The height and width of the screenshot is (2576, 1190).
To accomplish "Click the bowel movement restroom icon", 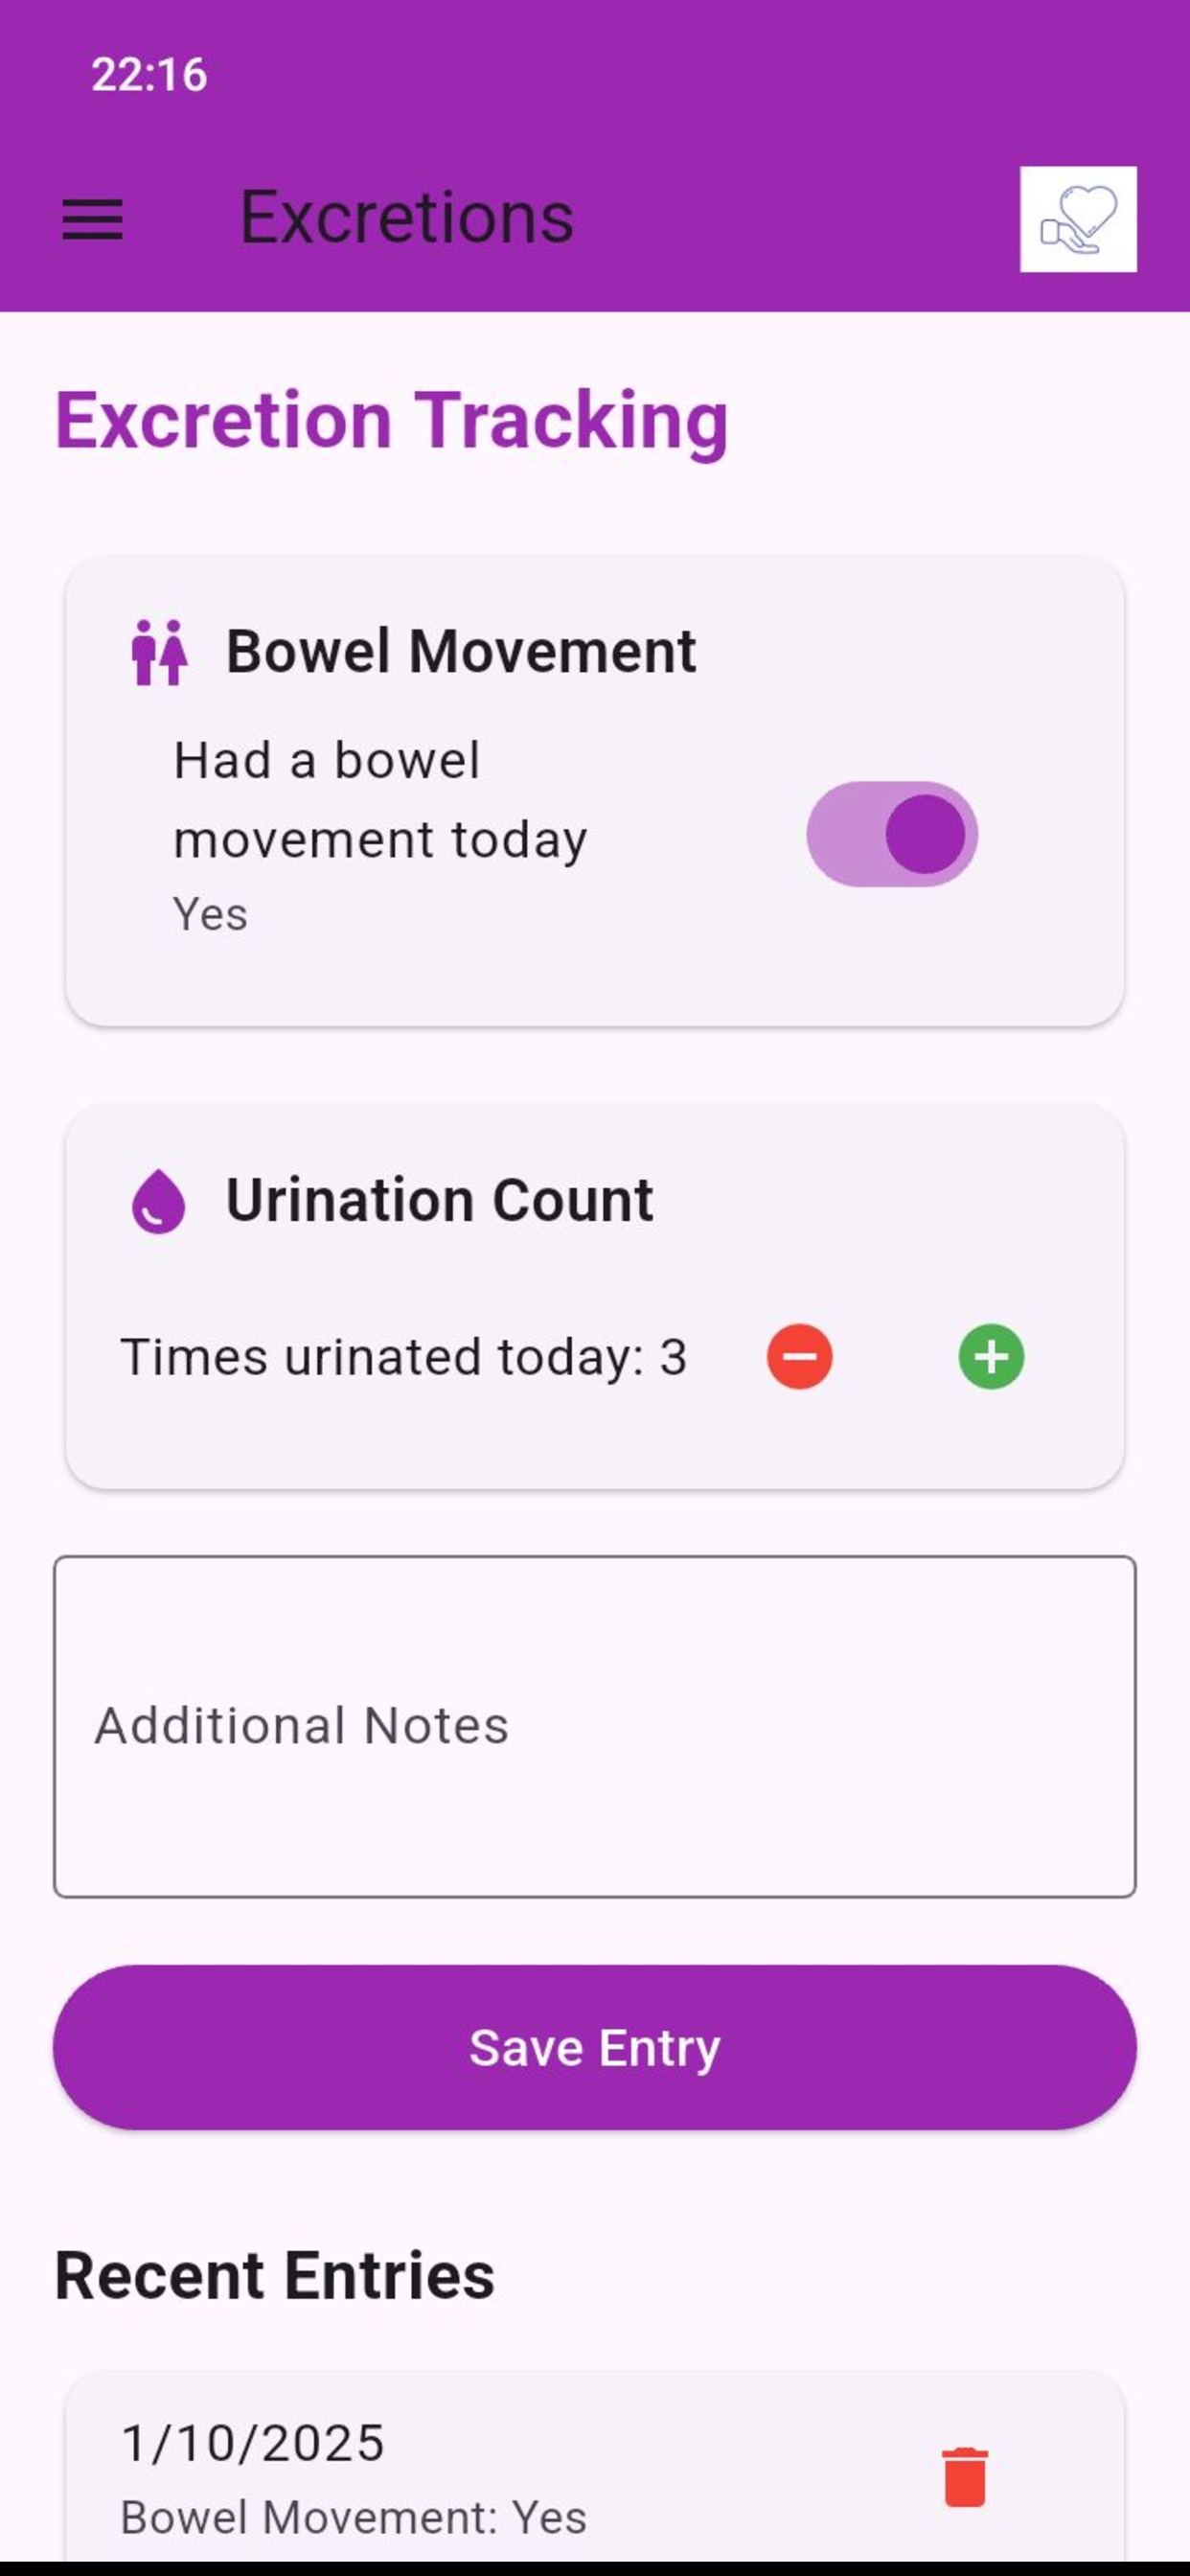I will (x=159, y=652).
